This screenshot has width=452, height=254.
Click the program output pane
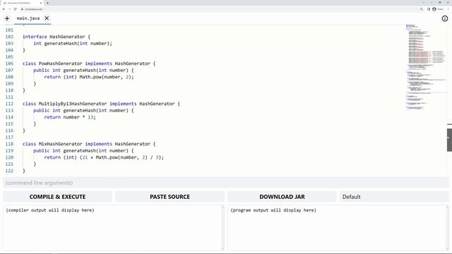[x=338, y=227]
